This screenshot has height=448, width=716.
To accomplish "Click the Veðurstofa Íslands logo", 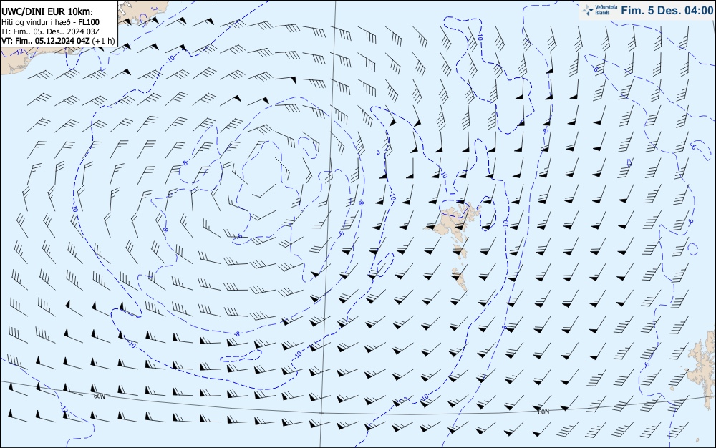I will (x=600, y=10).
